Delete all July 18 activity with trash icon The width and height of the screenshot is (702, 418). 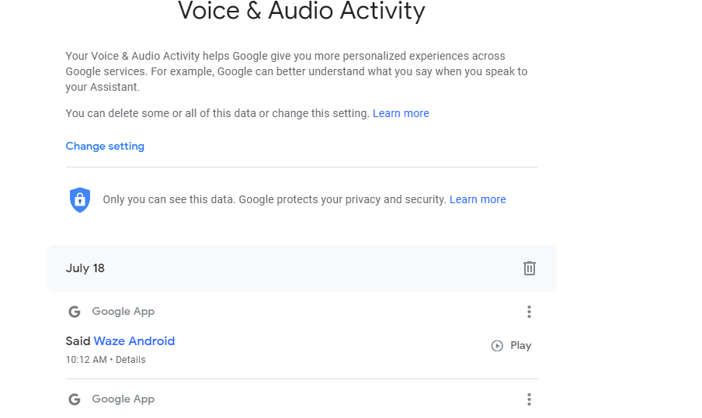click(529, 268)
